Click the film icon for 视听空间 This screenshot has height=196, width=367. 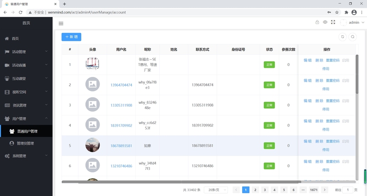(x=7, y=92)
